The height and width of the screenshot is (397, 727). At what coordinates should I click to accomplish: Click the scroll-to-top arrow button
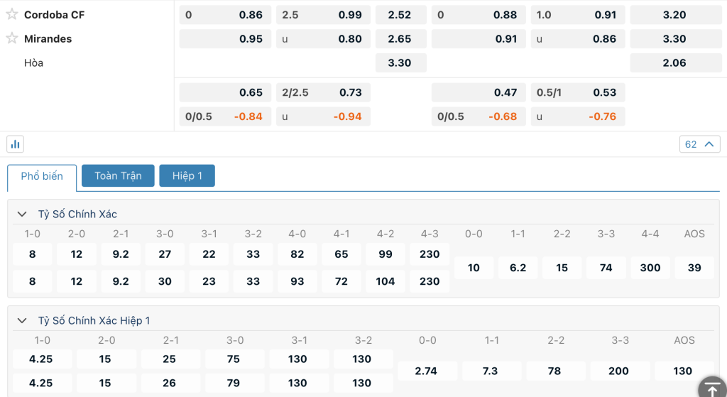tap(713, 388)
